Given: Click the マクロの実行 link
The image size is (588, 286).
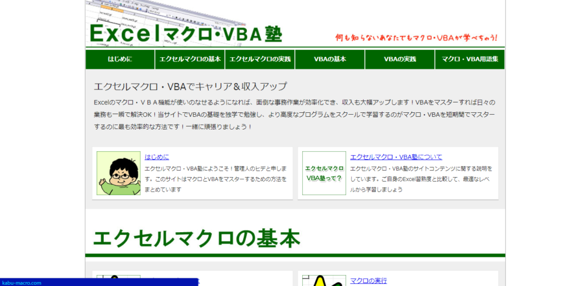Looking at the screenshot, I should tap(369, 280).
